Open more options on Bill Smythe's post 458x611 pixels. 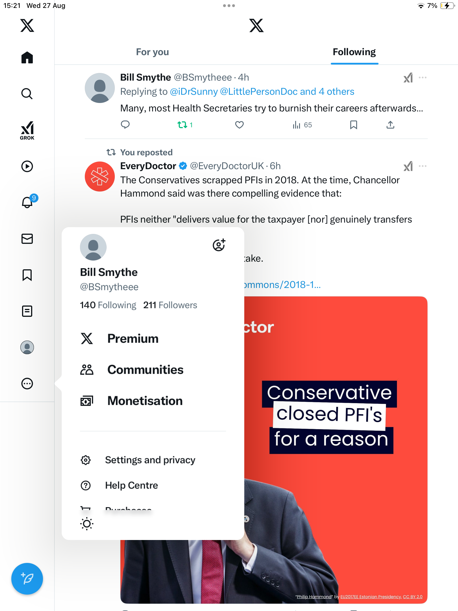[423, 78]
